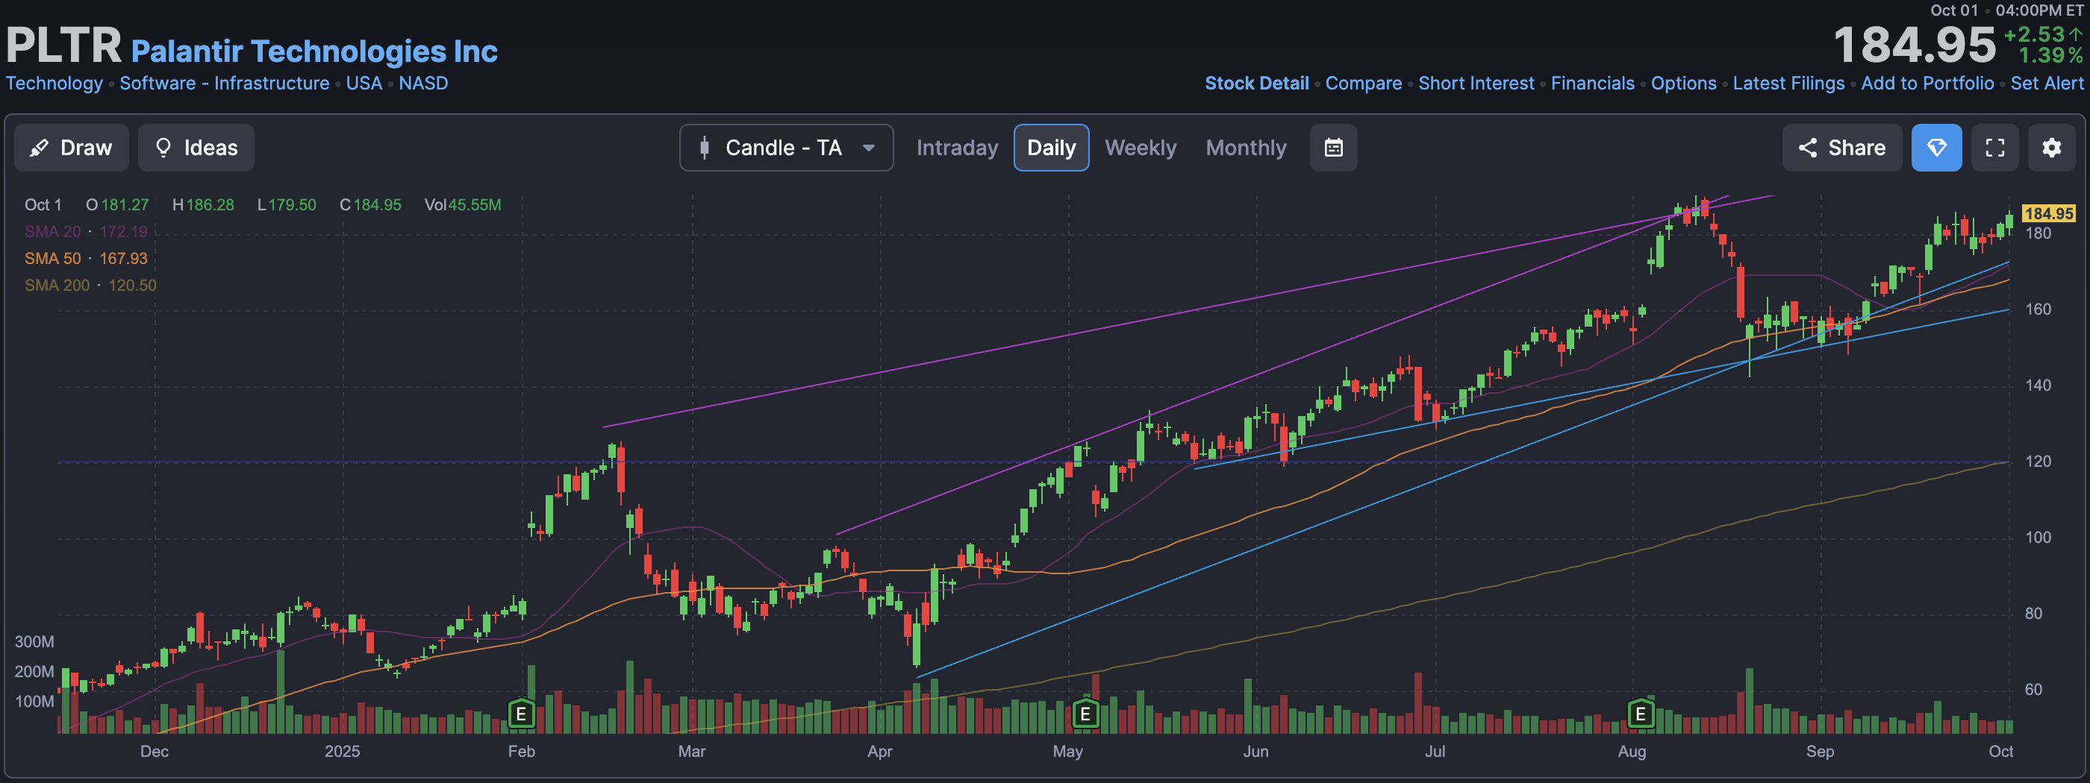The height and width of the screenshot is (783, 2090).
Task: Toggle fullscreen chart mode
Action: 1994,148
